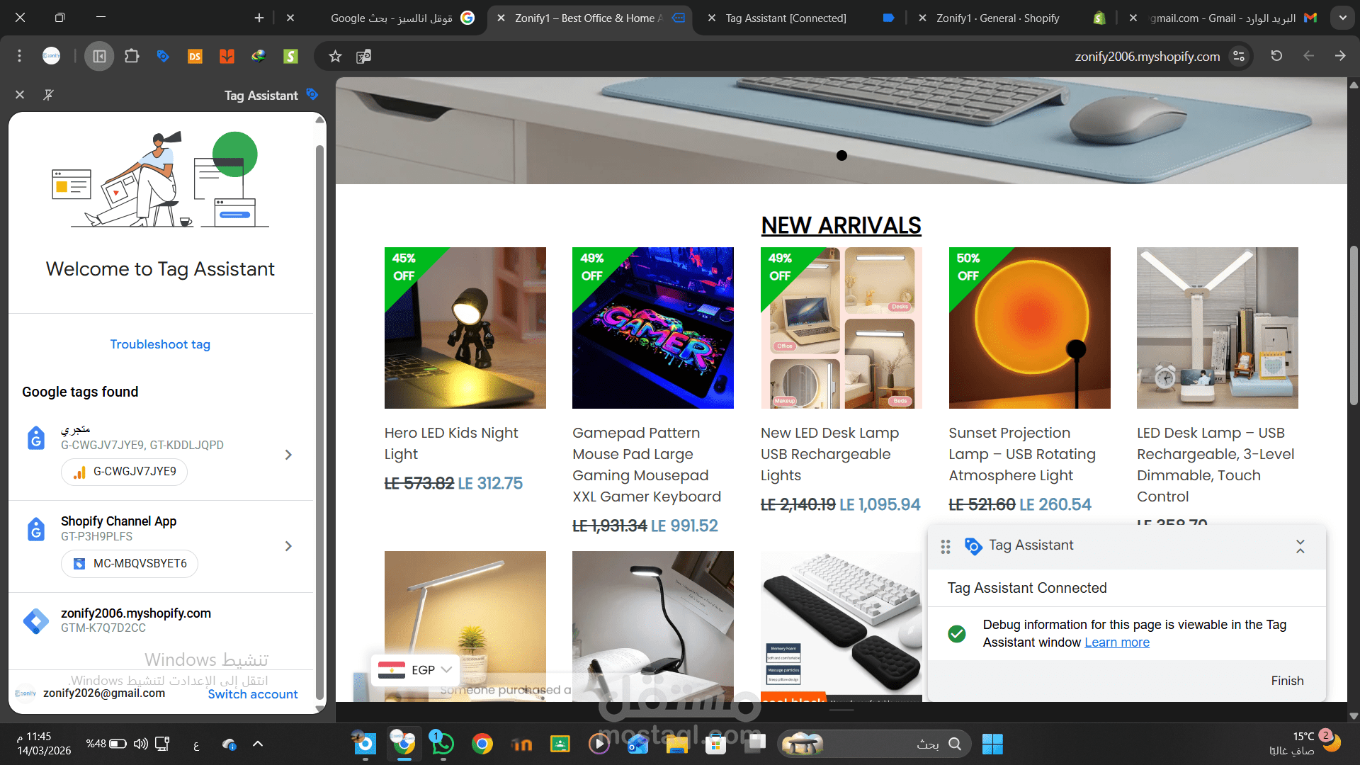
Task: Click the hero banner carousel dot
Action: pos(841,156)
